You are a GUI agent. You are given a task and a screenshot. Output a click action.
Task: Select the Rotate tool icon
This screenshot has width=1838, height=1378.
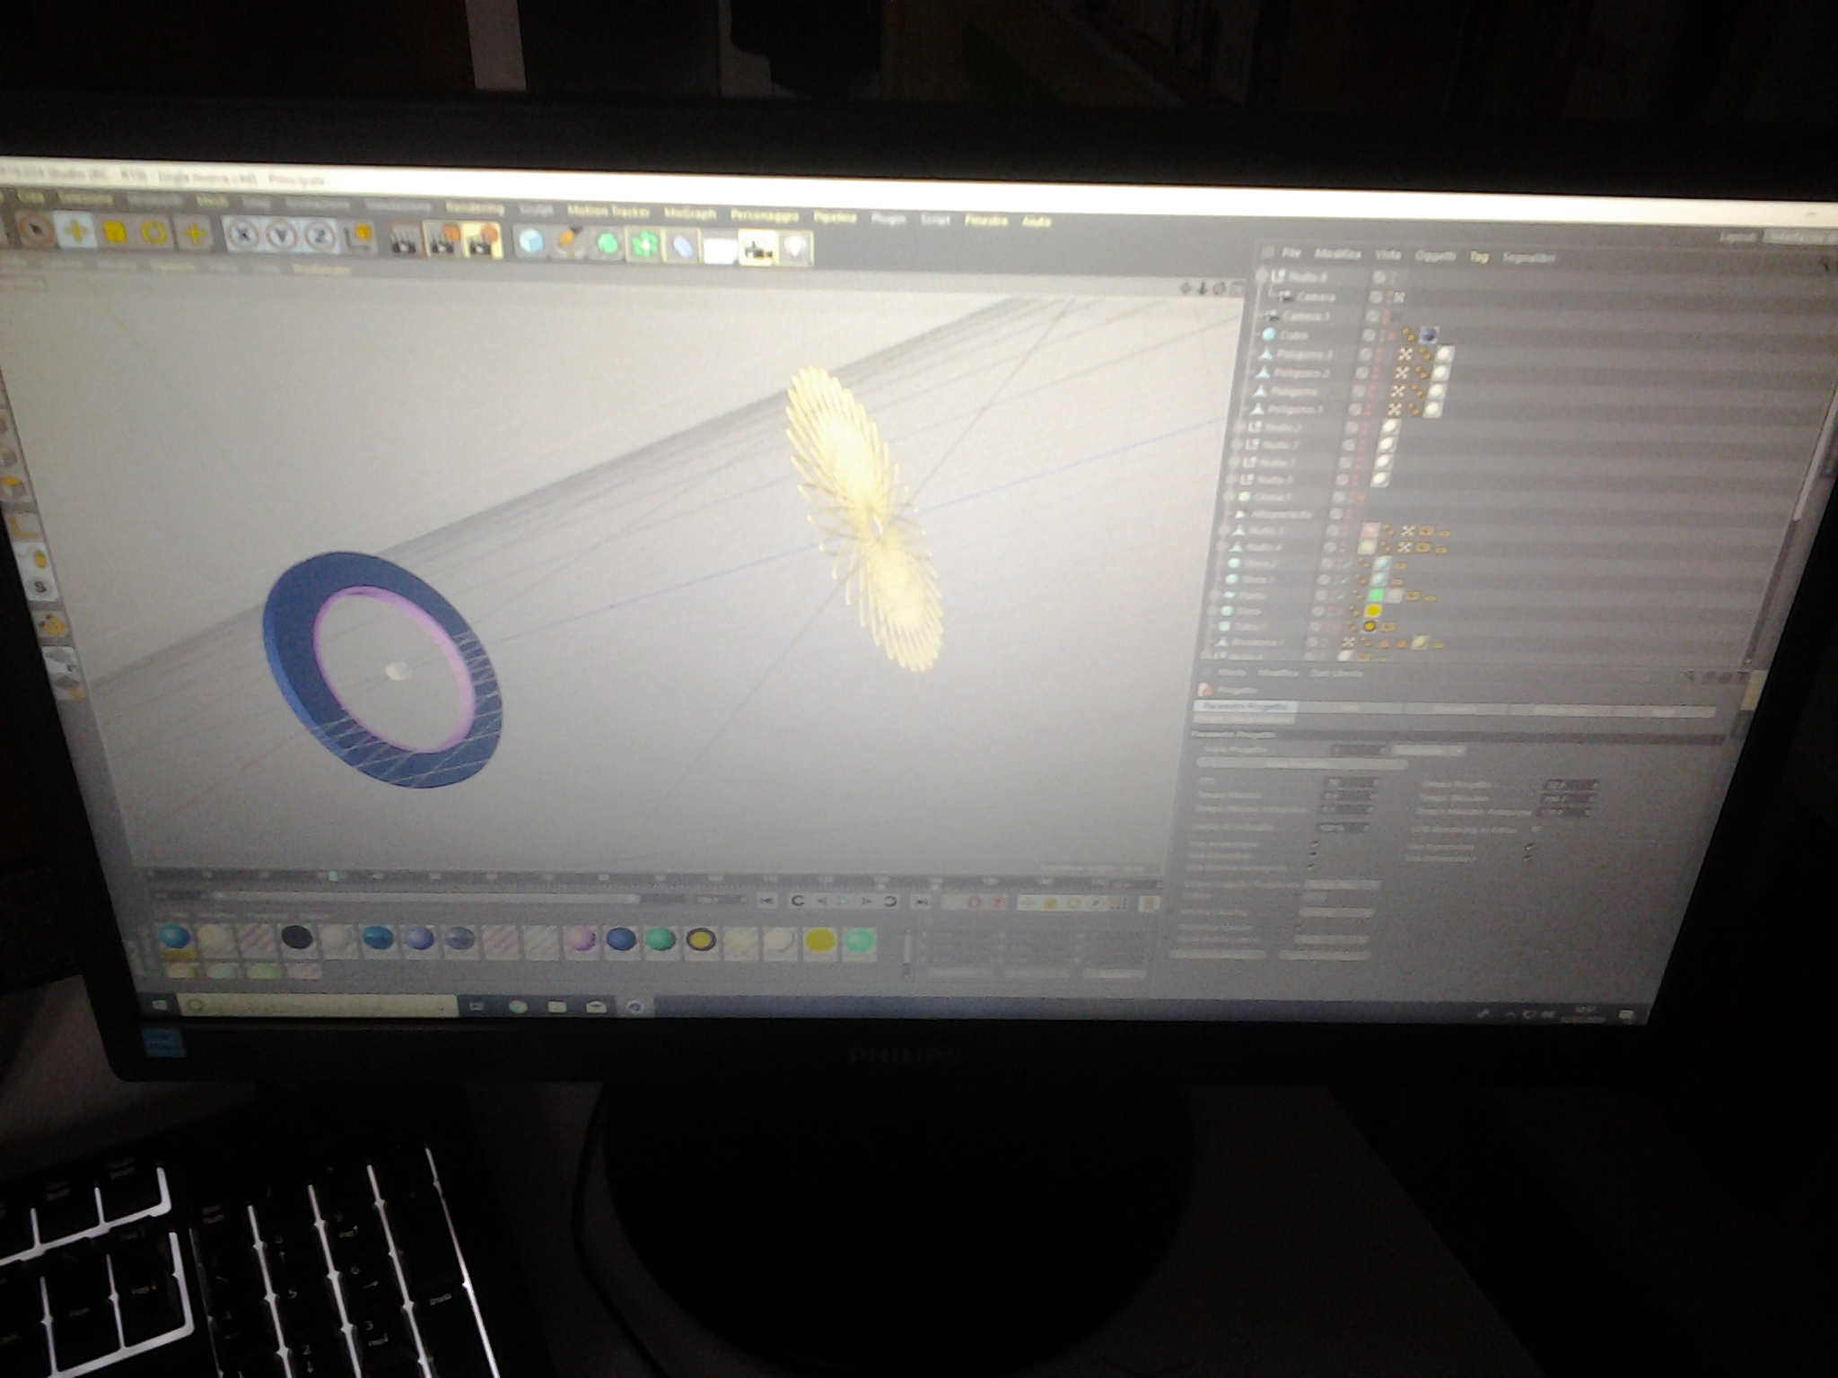155,233
